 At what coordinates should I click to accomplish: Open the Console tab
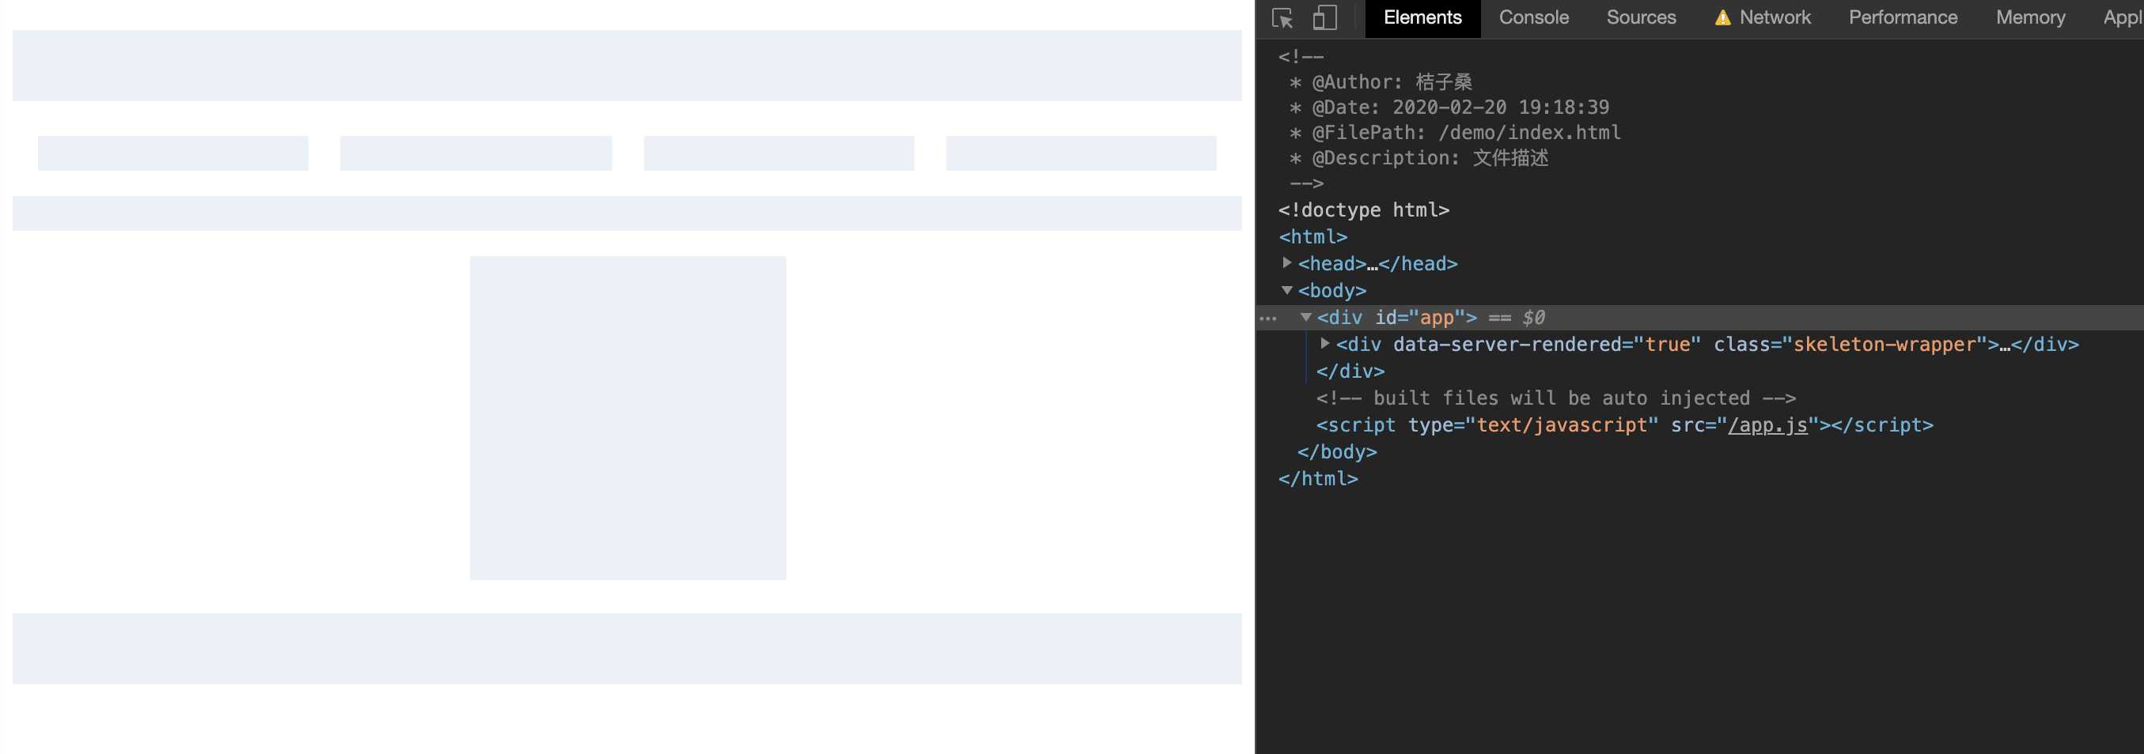point(1533,17)
